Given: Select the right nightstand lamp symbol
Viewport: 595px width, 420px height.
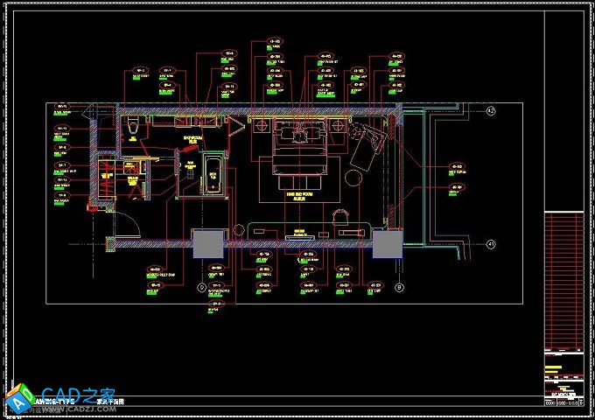Looking at the screenshot, I should pyautogui.click(x=338, y=127).
